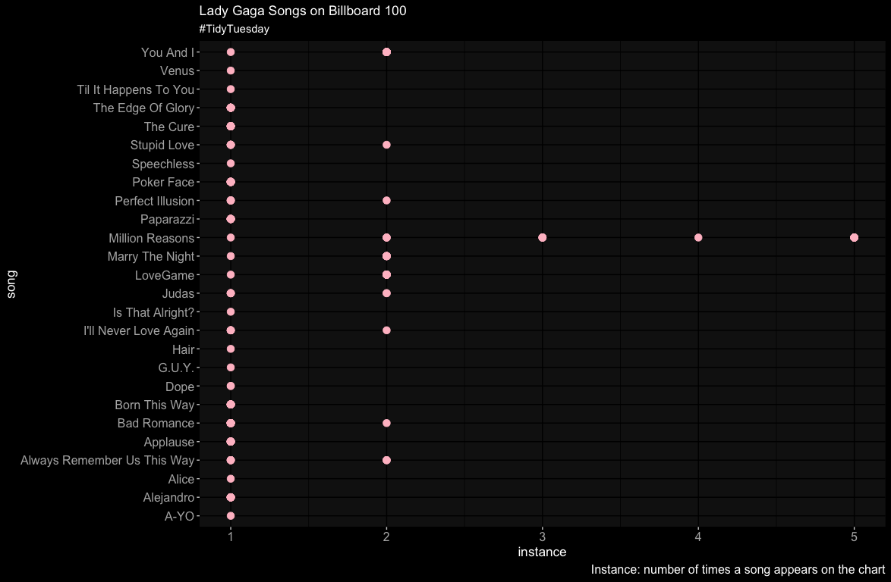This screenshot has width=891, height=582.
Task: Click the 'instance' x-axis title
Action: [542, 552]
